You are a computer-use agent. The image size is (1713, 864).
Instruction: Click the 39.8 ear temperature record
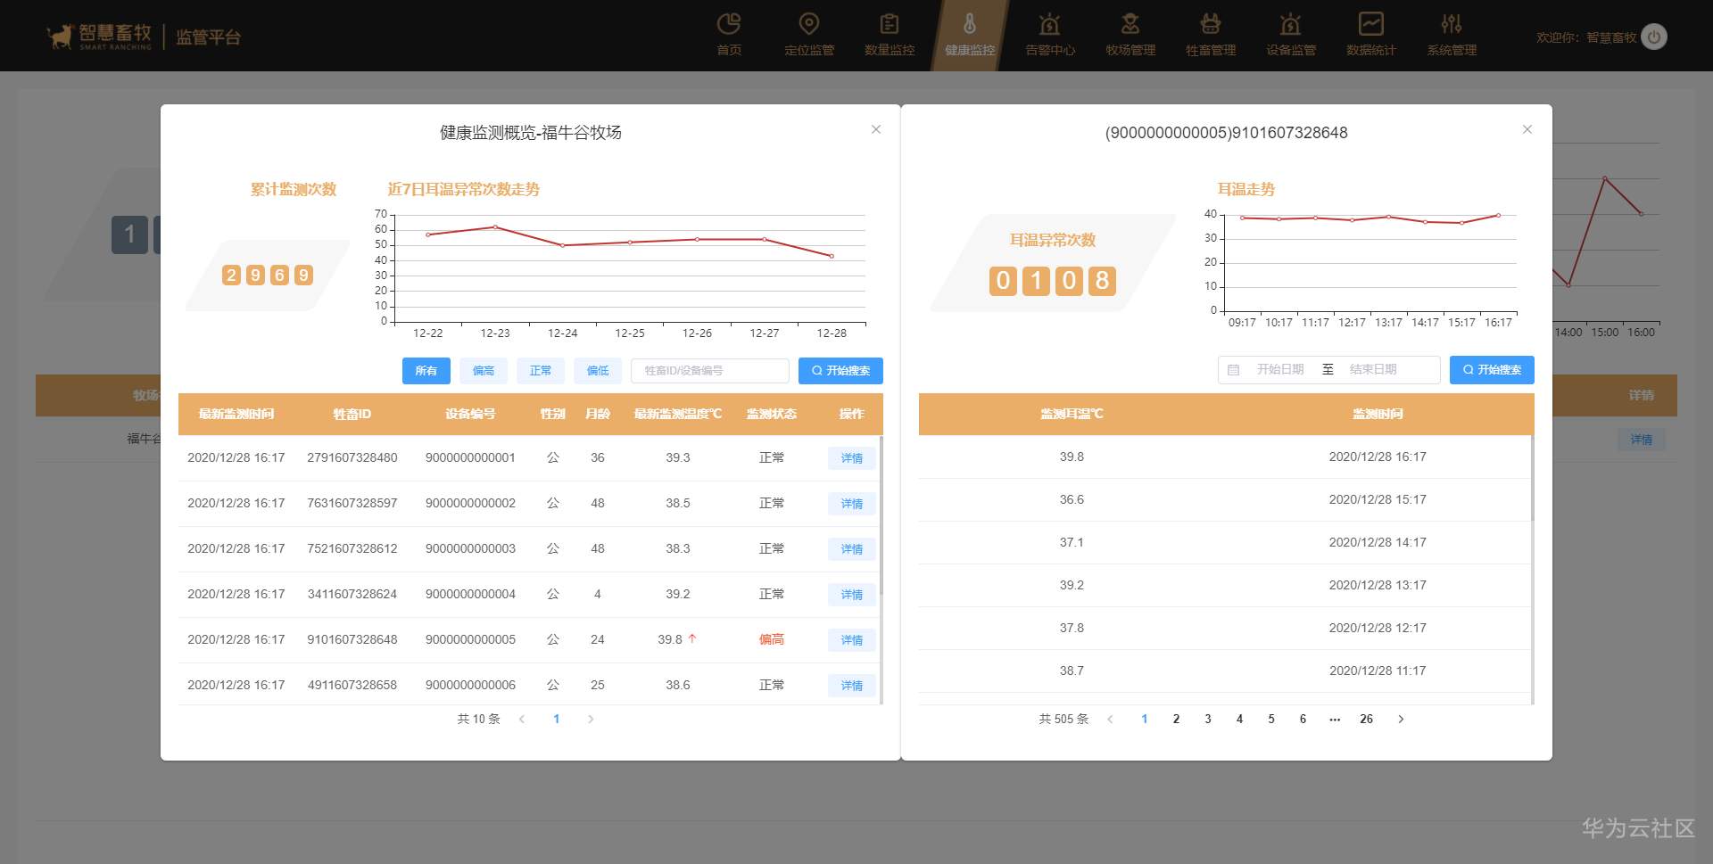(x=1072, y=457)
